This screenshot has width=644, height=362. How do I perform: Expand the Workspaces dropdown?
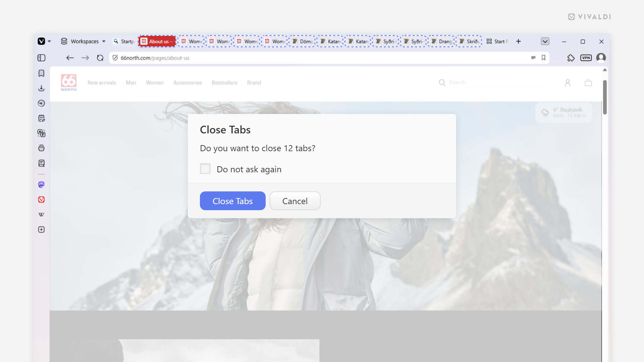tap(83, 41)
